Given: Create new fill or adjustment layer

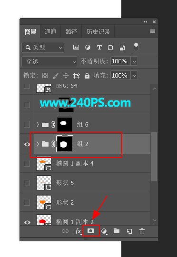Looking at the screenshot, I should click(104, 231).
